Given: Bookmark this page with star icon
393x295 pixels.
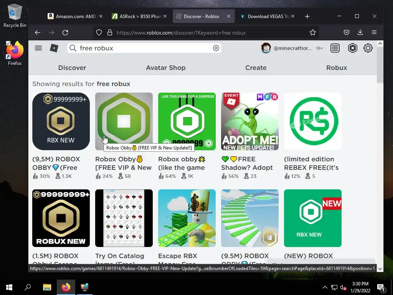Looking at the screenshot, I should (x=312, y=32).
